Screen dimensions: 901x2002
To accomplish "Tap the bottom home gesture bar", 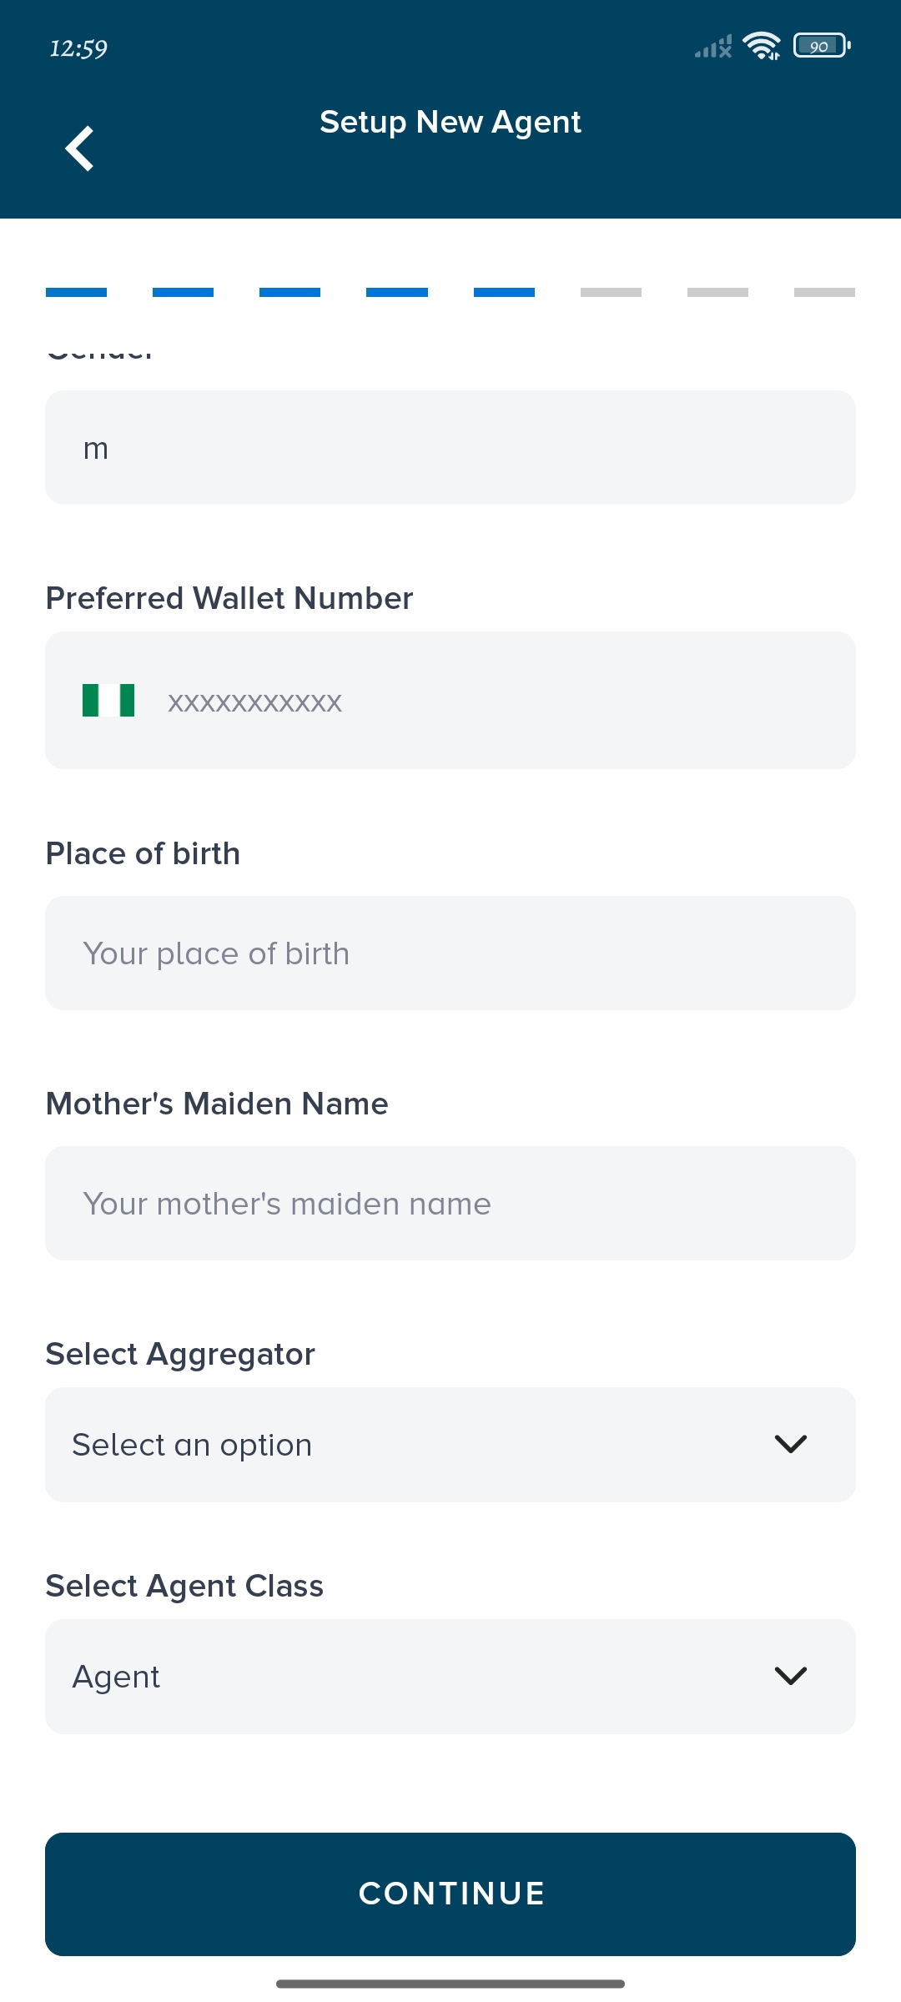I will pos(450,1984).
